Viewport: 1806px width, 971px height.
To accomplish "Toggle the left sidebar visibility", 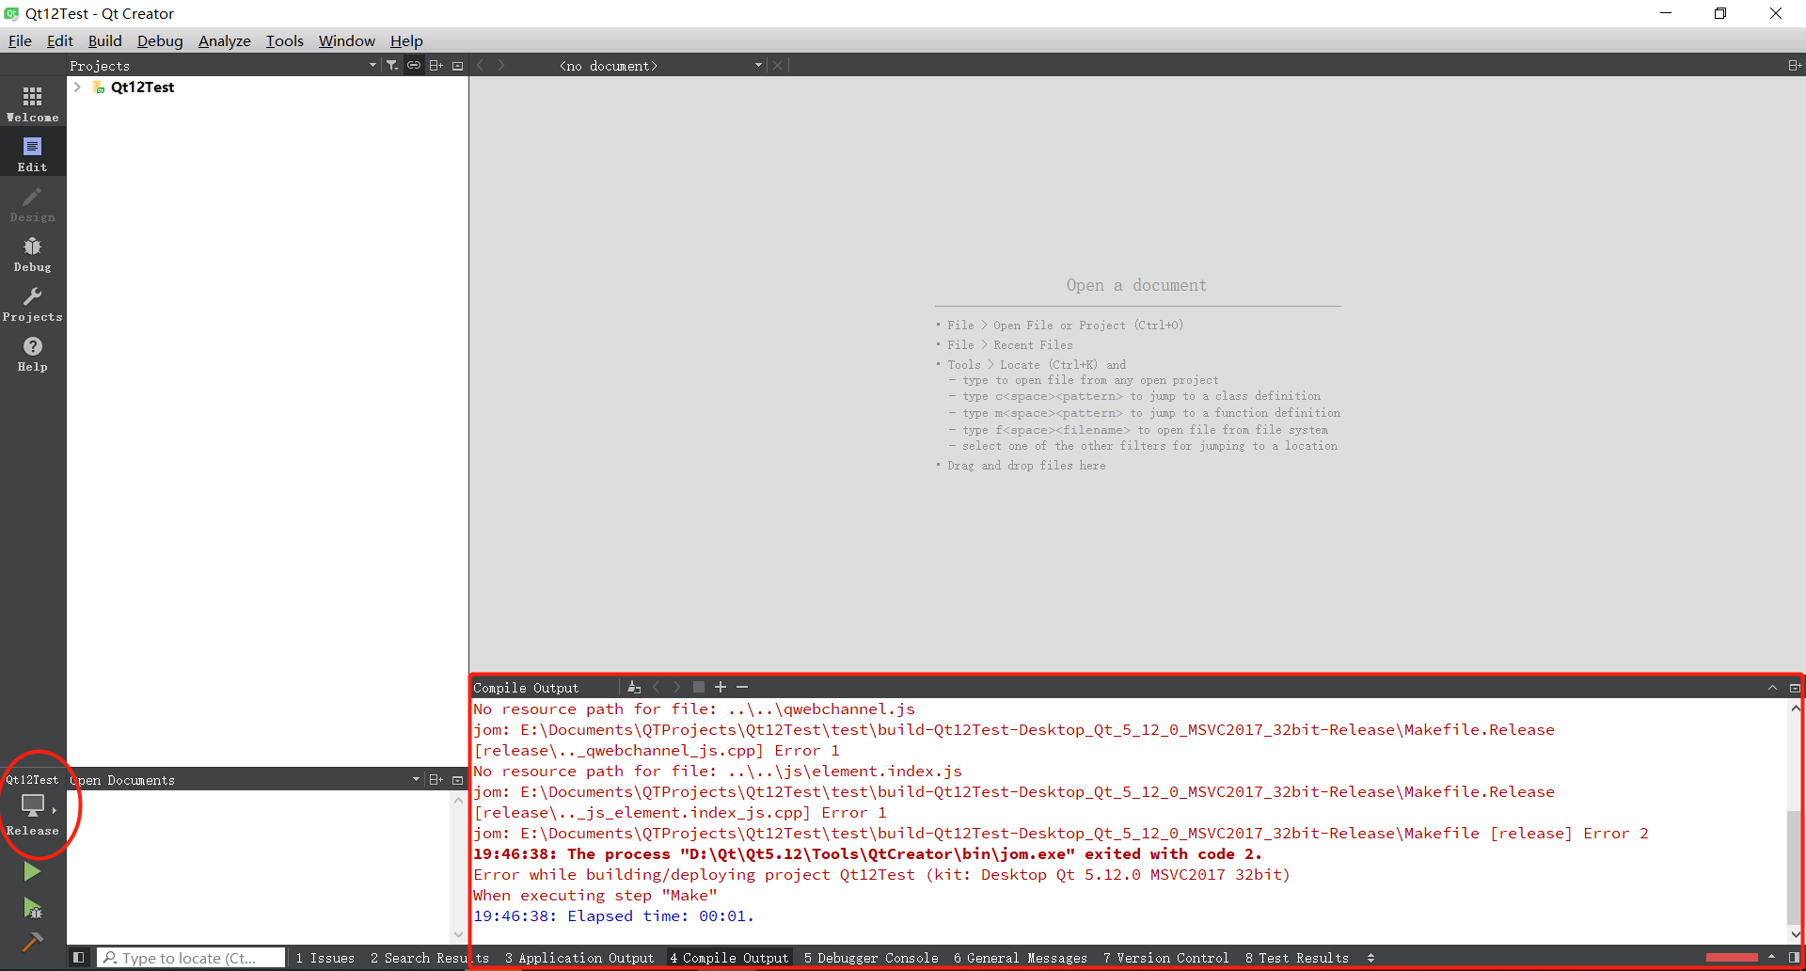I will click(x=79, y=957).
